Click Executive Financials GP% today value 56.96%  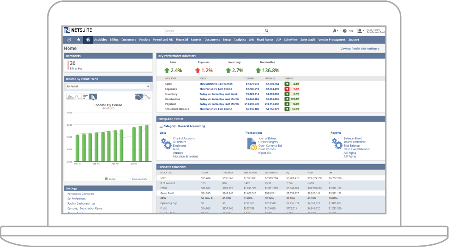(x=205, y=198)
